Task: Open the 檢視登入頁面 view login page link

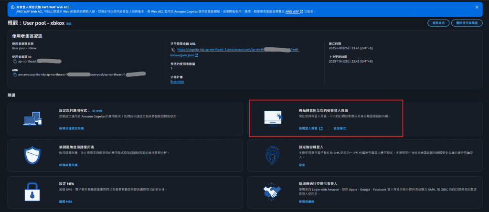Action: [x=308, y=128]
